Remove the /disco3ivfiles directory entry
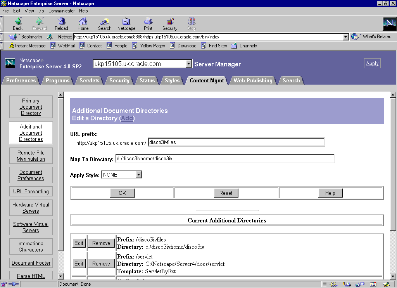Screen dimensions: 397x288 click(x=101, y=243)
